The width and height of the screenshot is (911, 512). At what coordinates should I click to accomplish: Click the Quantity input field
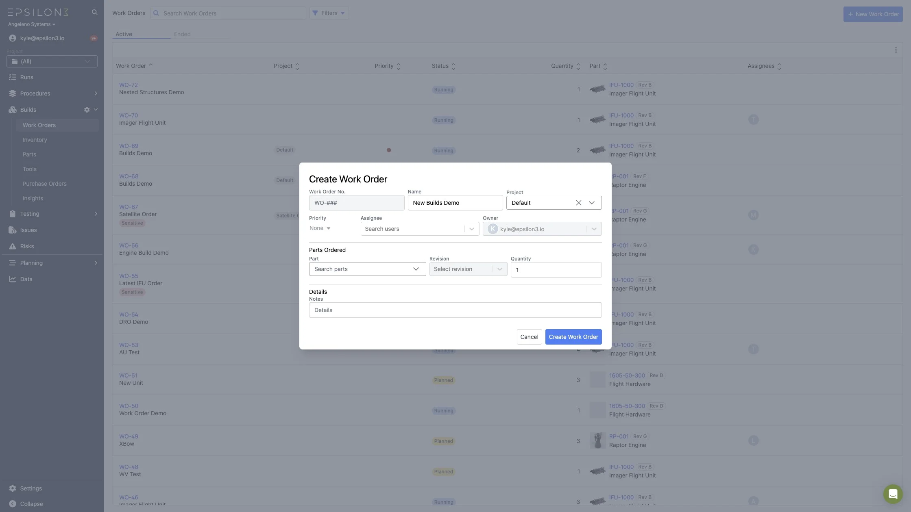coord(556,270)
